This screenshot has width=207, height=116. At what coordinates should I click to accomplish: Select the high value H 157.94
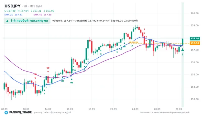(23, 11)
